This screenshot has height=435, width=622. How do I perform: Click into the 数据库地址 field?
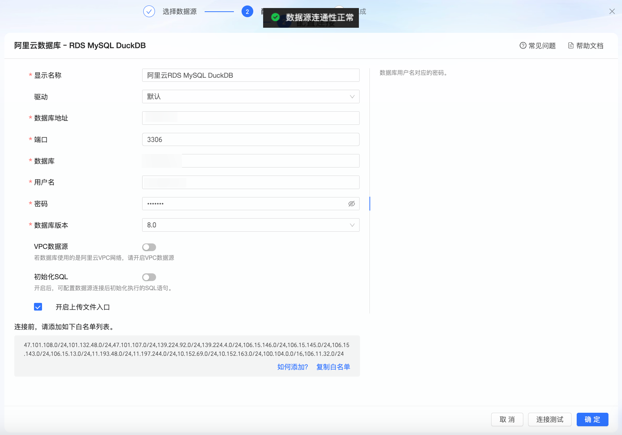251,118
